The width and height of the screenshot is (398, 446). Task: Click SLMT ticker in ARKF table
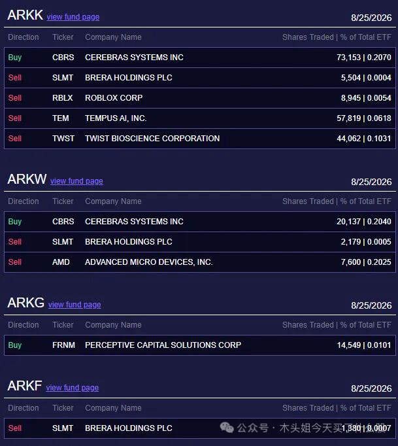[63, 428]
